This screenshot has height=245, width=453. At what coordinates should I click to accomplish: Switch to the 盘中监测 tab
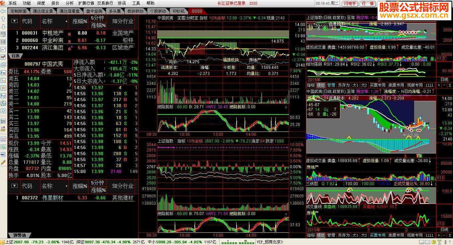94,11
